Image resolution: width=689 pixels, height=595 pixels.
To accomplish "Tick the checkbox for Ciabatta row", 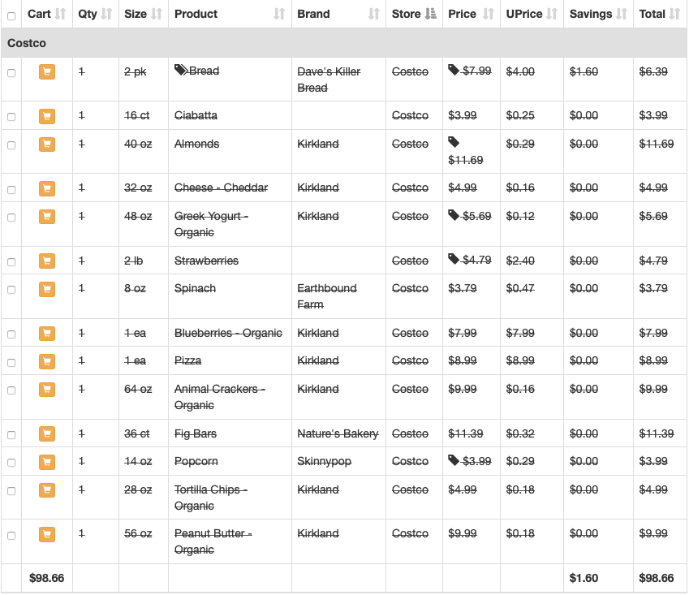I will 11,117.
